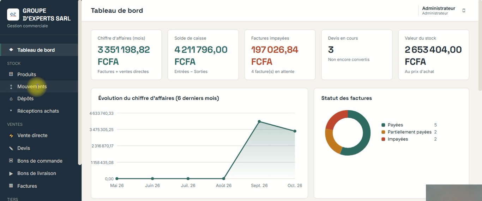Click the Devis pencil icon
482x201 pixels.
[11, 148]
